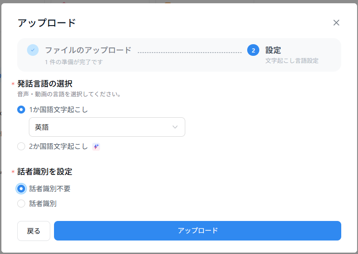The image size is (358, 254).
Task: Select the 設定 step title
Action: (273, 50)
